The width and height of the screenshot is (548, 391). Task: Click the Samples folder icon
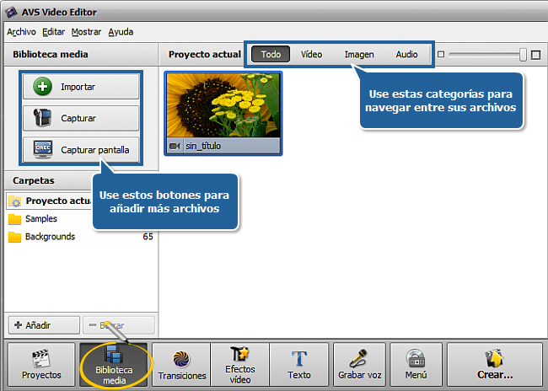[14, 219]
